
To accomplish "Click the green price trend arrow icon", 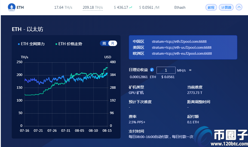I will click(131, 7).
